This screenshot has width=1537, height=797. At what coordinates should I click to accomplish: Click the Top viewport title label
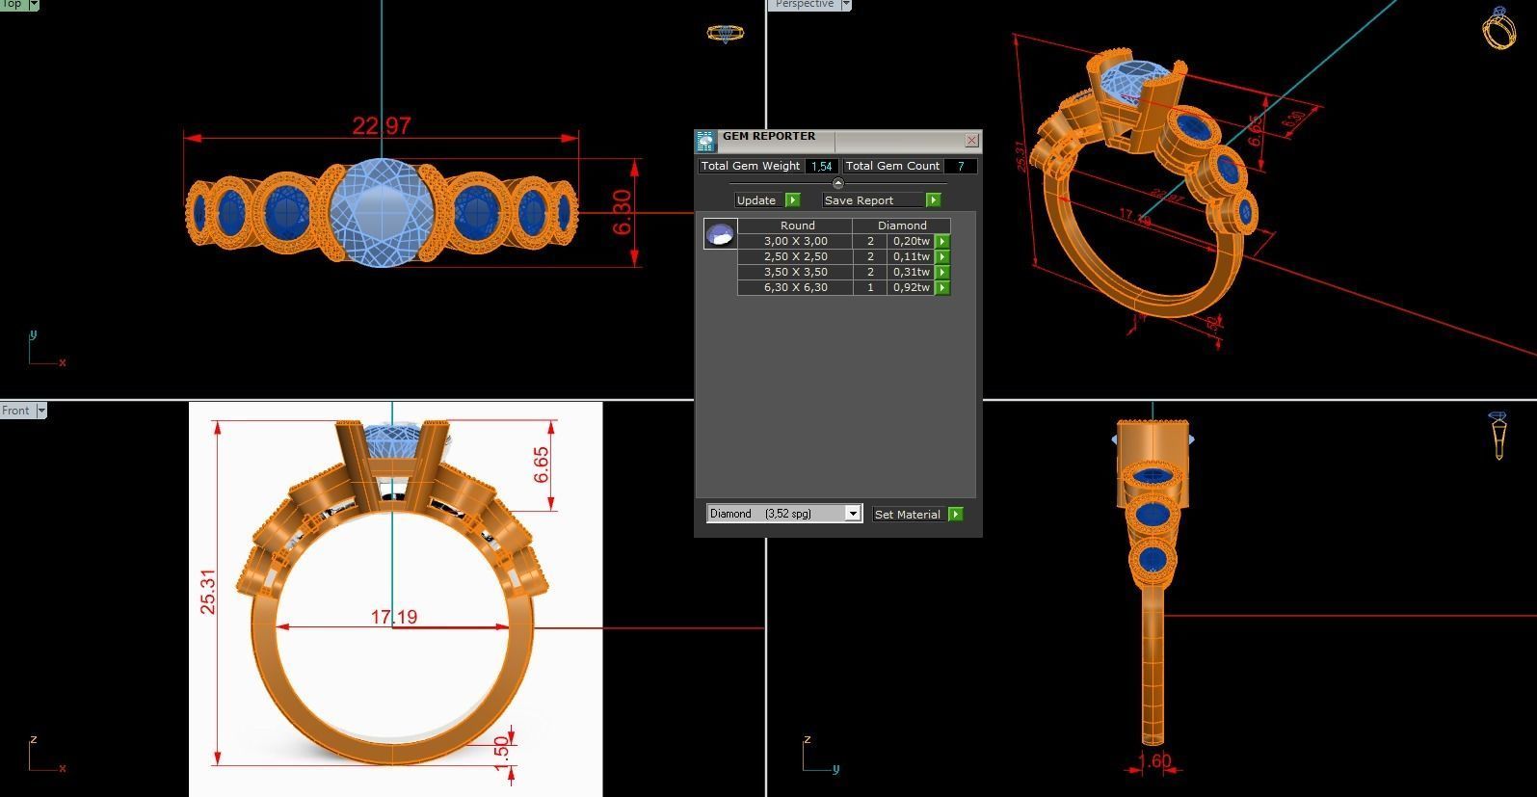(x=13, y=5)
